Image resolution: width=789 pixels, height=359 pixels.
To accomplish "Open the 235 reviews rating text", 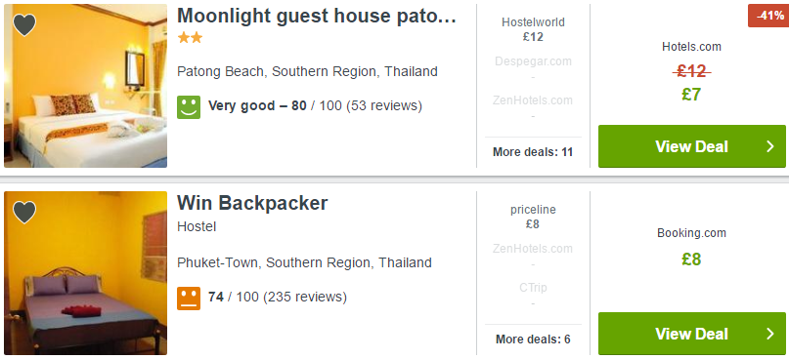I will [x=278, y=297].
